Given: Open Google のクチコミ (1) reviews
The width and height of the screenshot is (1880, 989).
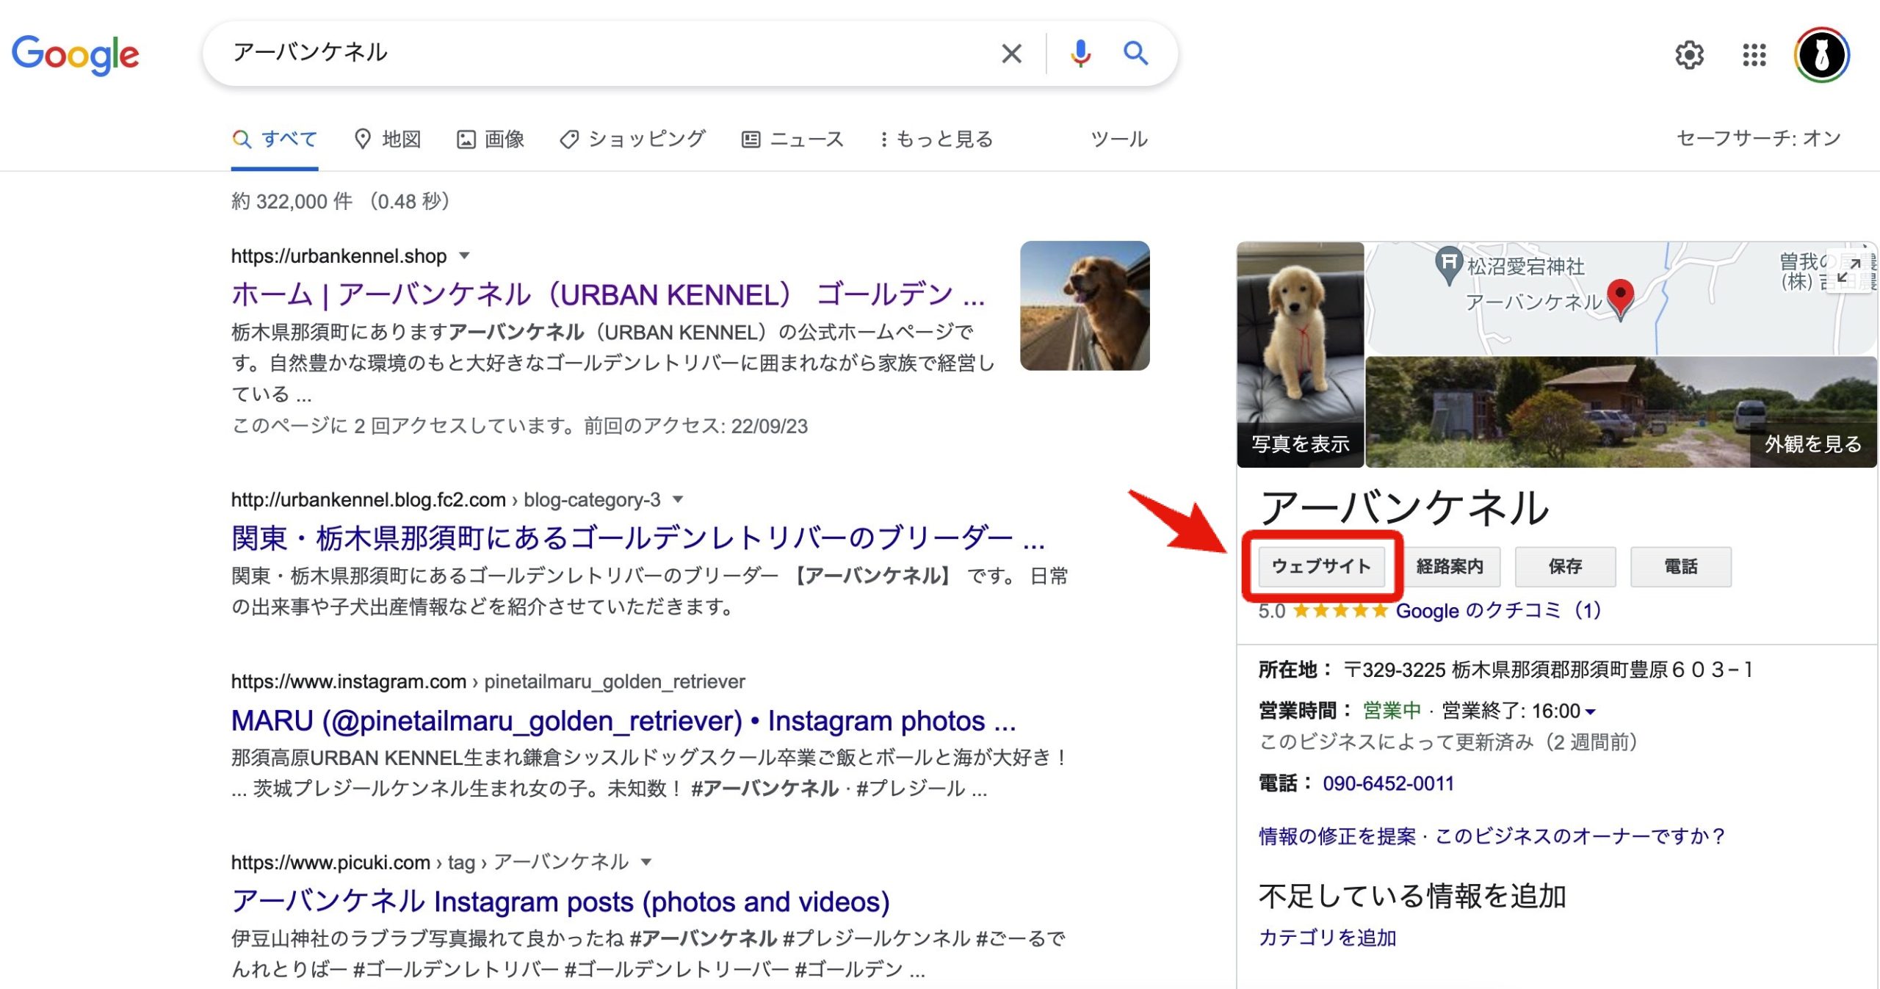Looking at the screenshot, I should click(1498, 610).
